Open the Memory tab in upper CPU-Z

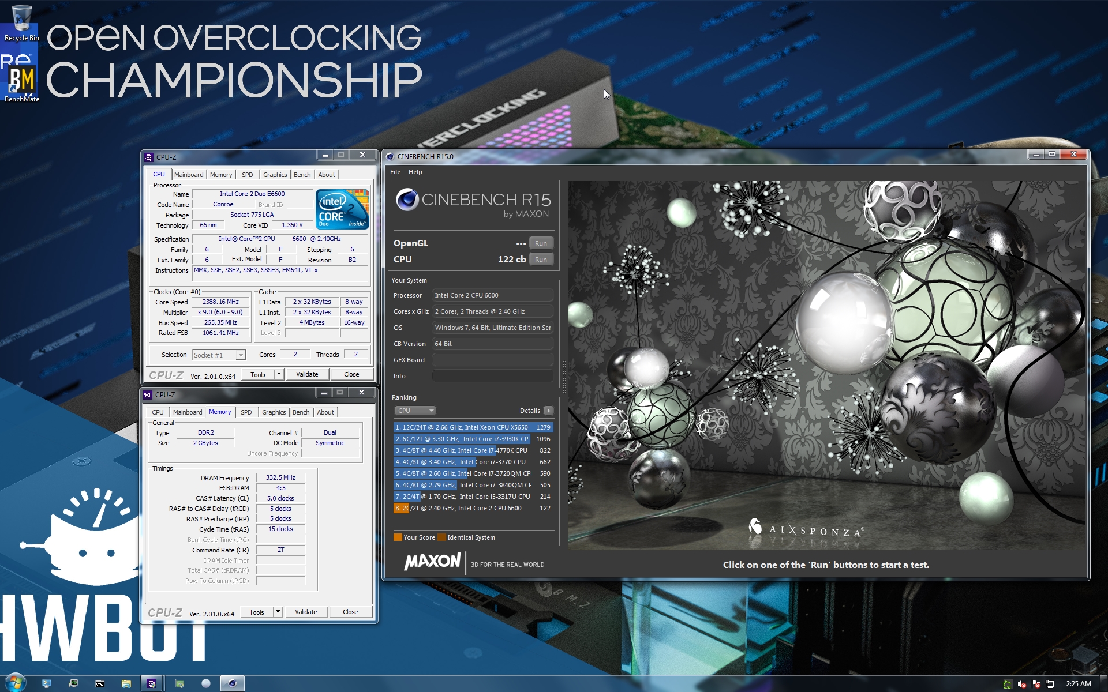[221, 175]
